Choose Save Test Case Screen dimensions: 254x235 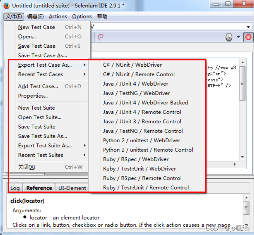[47, 46]
